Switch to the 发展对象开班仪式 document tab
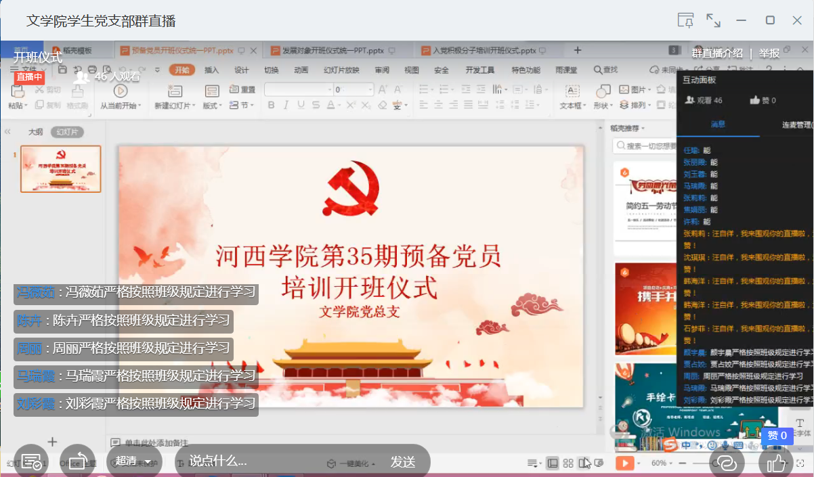 tap(335, 50)
